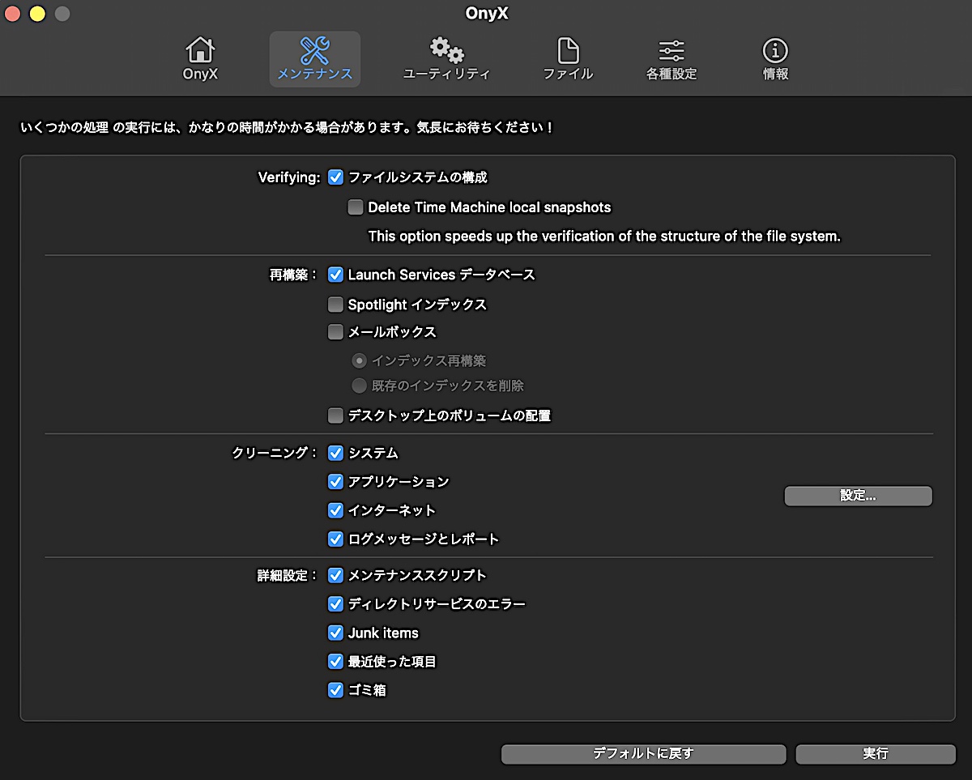Click the red close window button
The height and width of the screenshot is (780, 972).
[13, 14]
